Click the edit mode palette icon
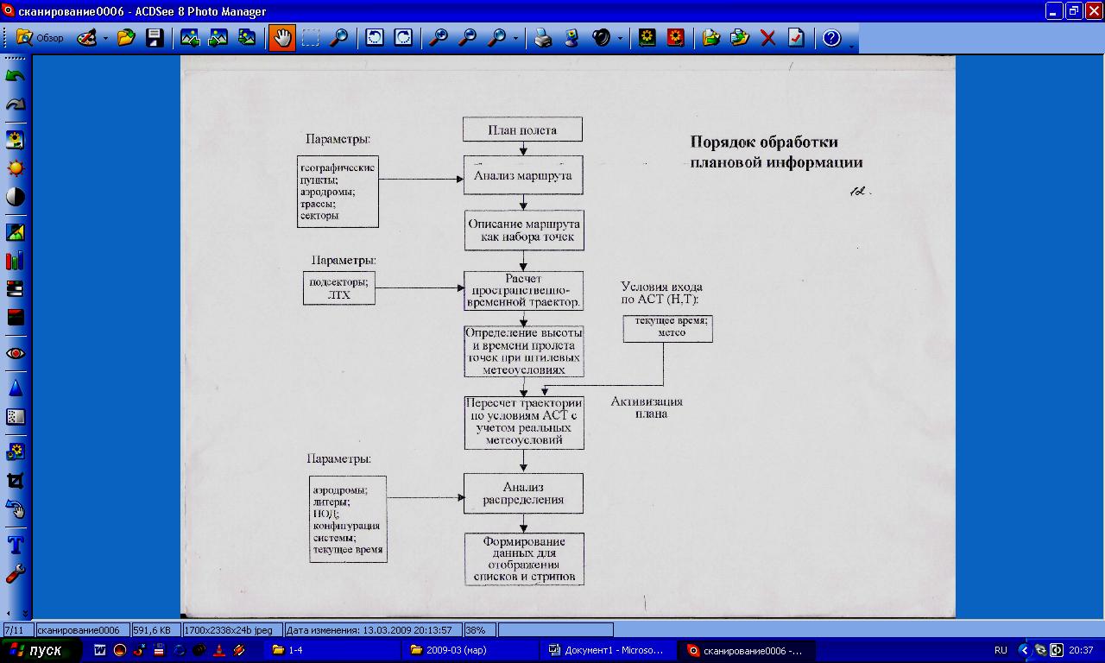The height and width of the screenshot is (663, 1105). coord(86,38)
